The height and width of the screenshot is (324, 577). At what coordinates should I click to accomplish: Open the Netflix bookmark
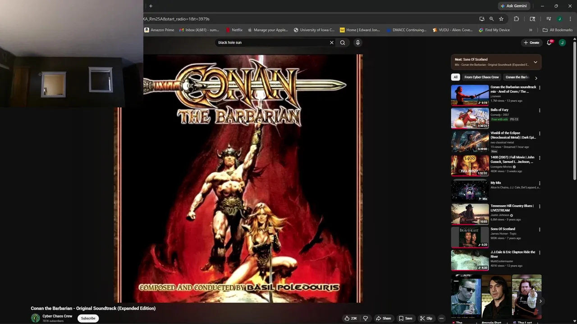click(x=234, y=30)
